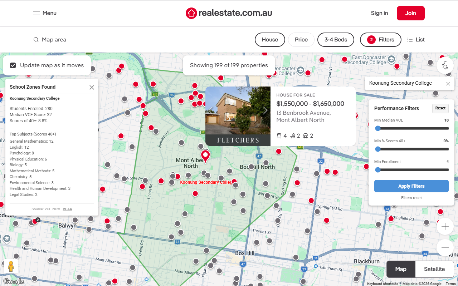Close the School Zones Found panel

pyautogui.click(x=92, y=87)
